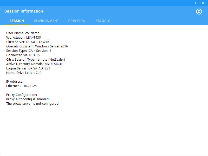Open the FSLOGIX tab

(103, 21)
